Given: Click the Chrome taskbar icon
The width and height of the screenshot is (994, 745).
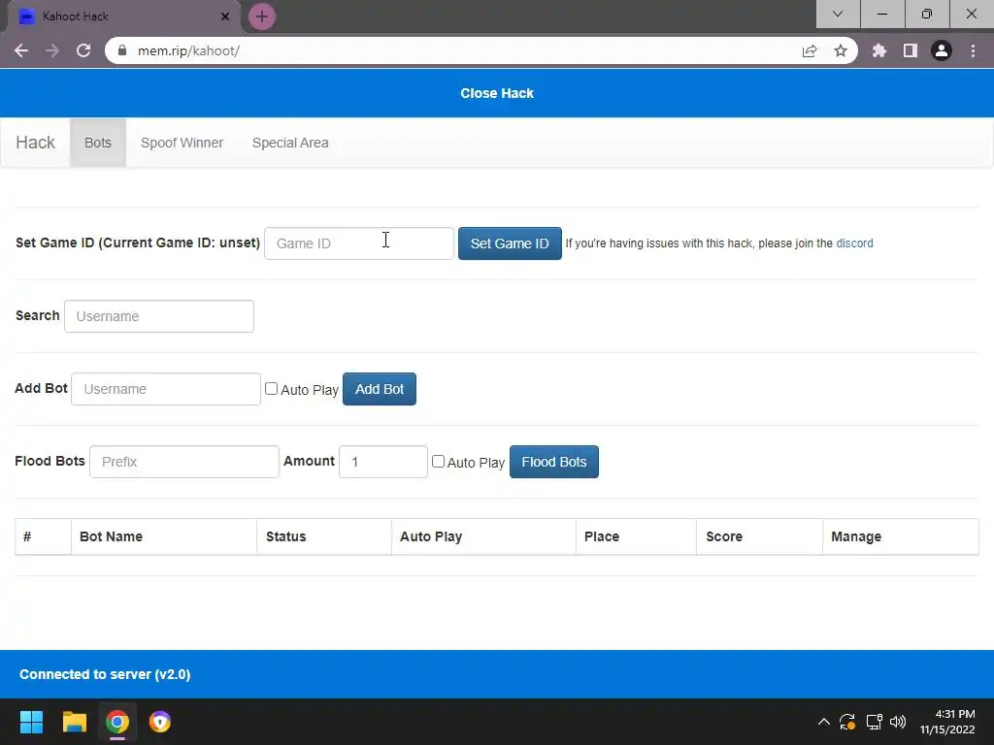Looking at the screenshot, I should pyautogui.click(x=117, y=722).
